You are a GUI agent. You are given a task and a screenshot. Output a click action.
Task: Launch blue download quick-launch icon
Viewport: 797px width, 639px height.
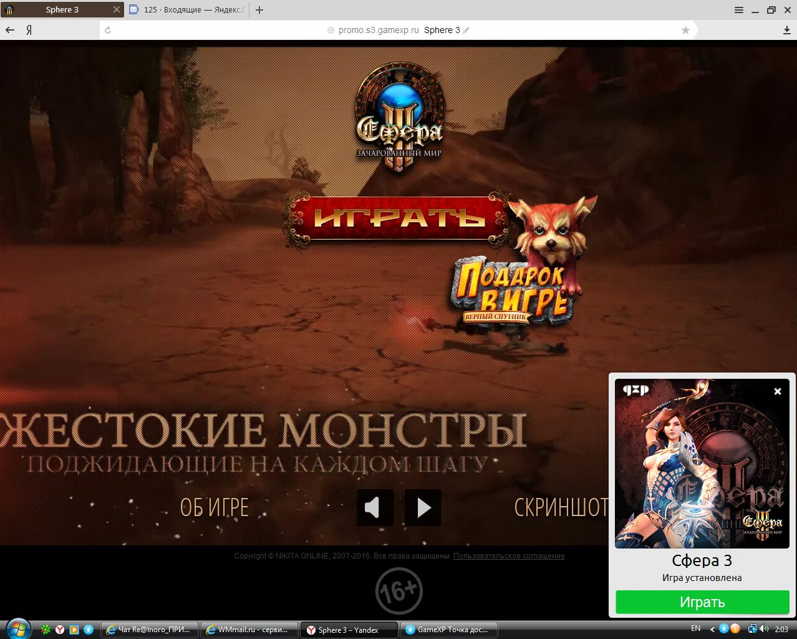(89, 630)
